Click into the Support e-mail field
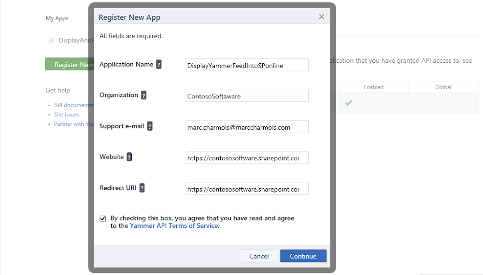The width and height of the screenshot is (483, 275). click(x=247, y=127)
